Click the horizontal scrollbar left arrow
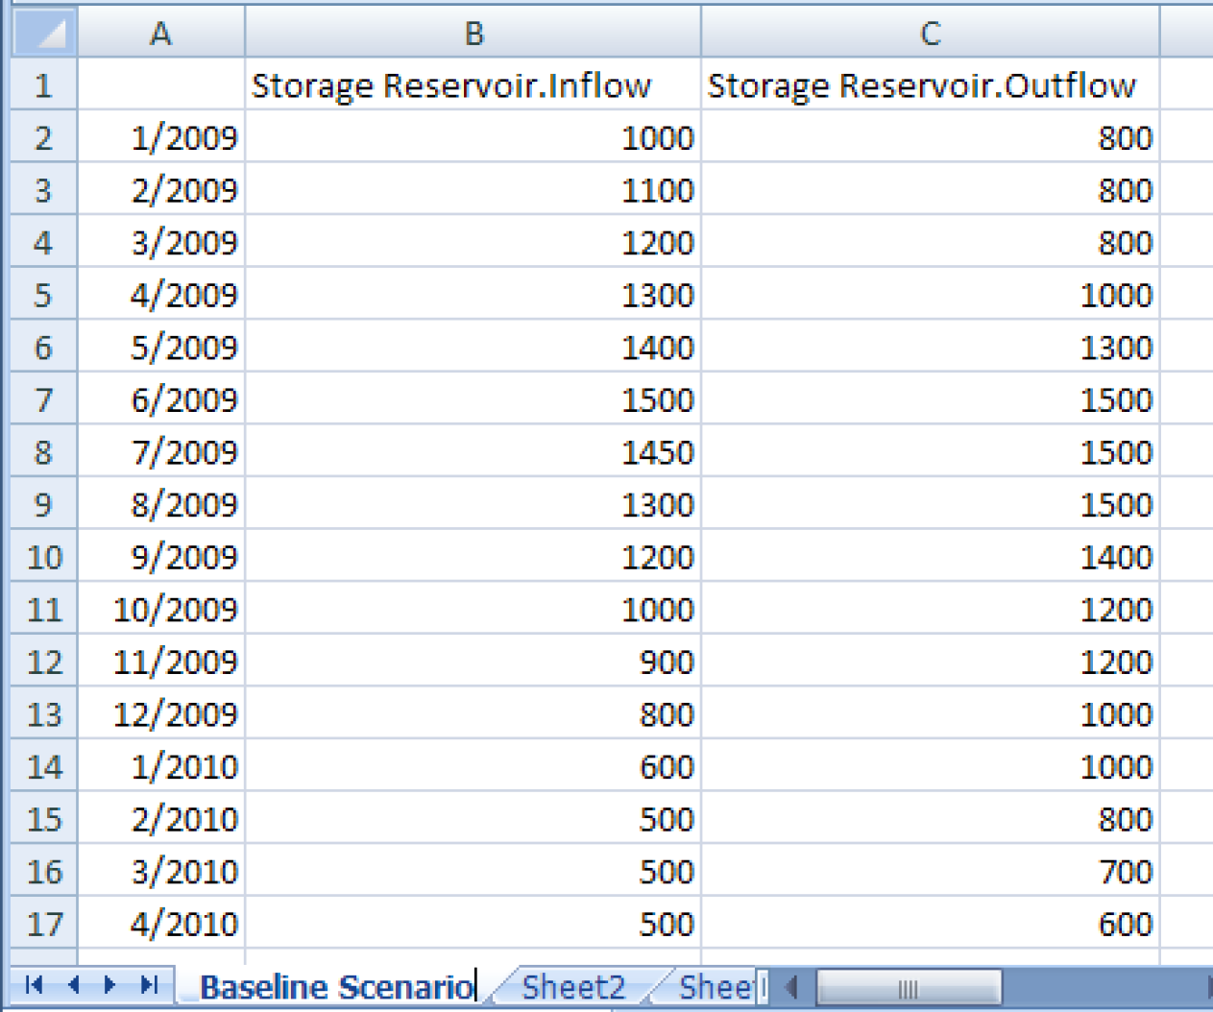 [791, 987]
